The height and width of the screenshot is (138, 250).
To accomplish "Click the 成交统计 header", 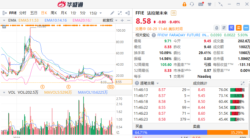I will tap(200, 83).
